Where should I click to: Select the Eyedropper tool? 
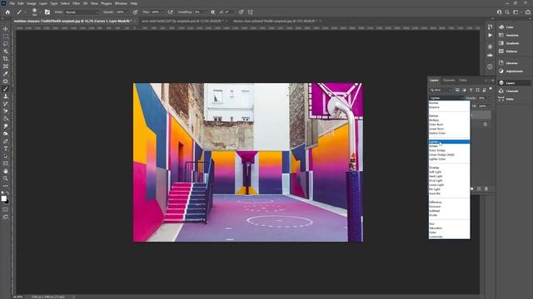6,74
